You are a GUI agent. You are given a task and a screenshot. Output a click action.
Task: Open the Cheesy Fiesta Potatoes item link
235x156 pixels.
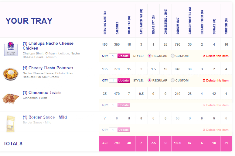[48, 68]
